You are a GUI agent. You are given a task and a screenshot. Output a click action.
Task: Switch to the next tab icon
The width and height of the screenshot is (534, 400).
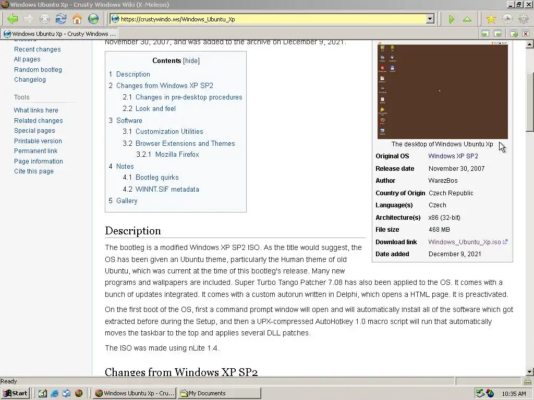(x=497, y=33)
